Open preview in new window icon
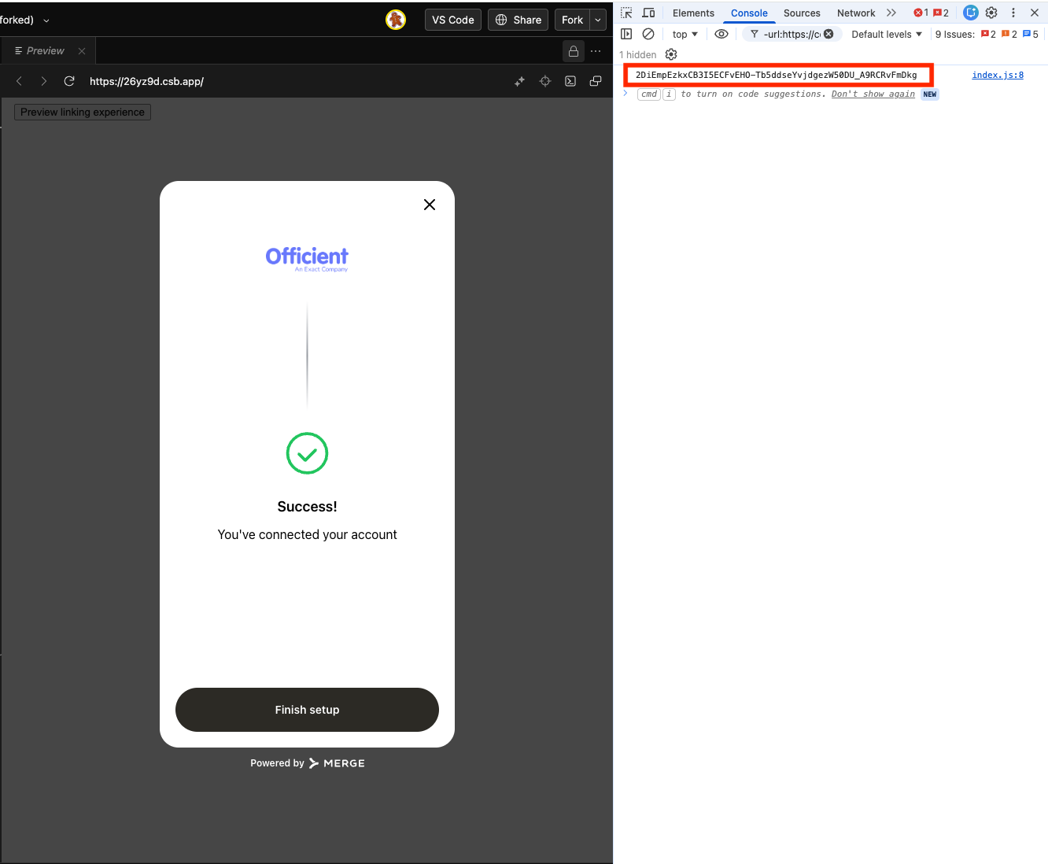The width and height of the screenshot is (1048, 864). (596, 81)
